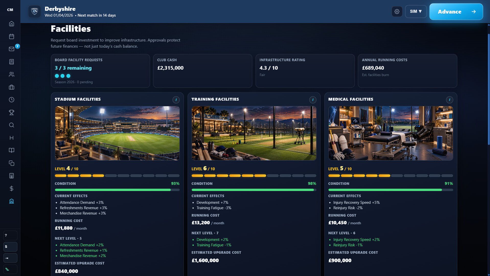Show Stadium Facilities info
The width and height of the screenshot is (490, 276).
pos(176,100)
